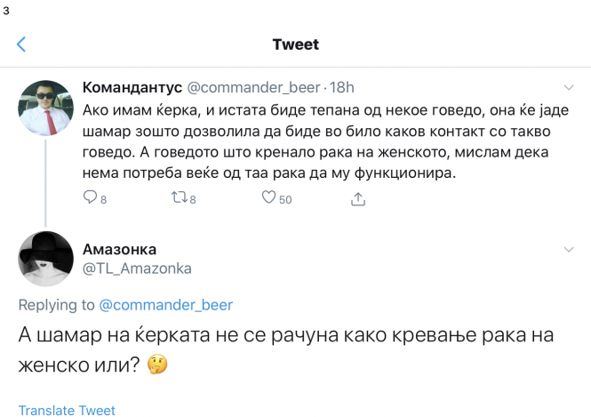Click the thinking face emoji
Viewport: 591px width, 417px height.
point(159,364)
